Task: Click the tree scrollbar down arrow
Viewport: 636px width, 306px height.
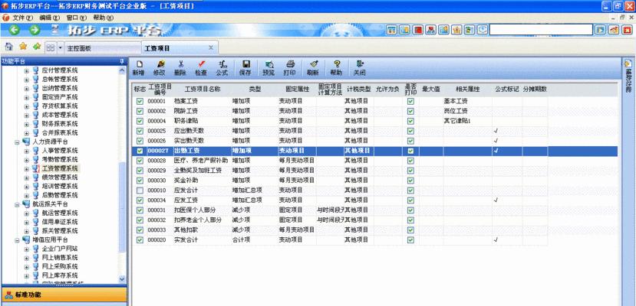Action: point(122,279)
